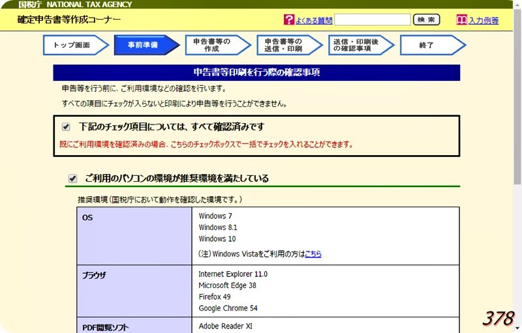Click the 国税庁 NATIONAL TAX AGENCY header text

pyautogui.click(x=75, y=5)
